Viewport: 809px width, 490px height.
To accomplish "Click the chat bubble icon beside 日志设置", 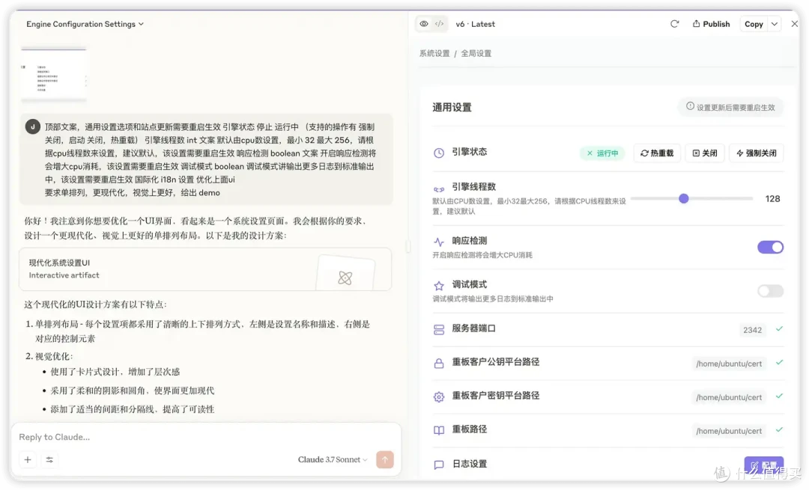I will tap(438, 465).
